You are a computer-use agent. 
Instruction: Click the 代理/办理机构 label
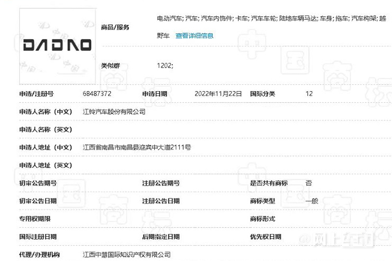point(40,255)
